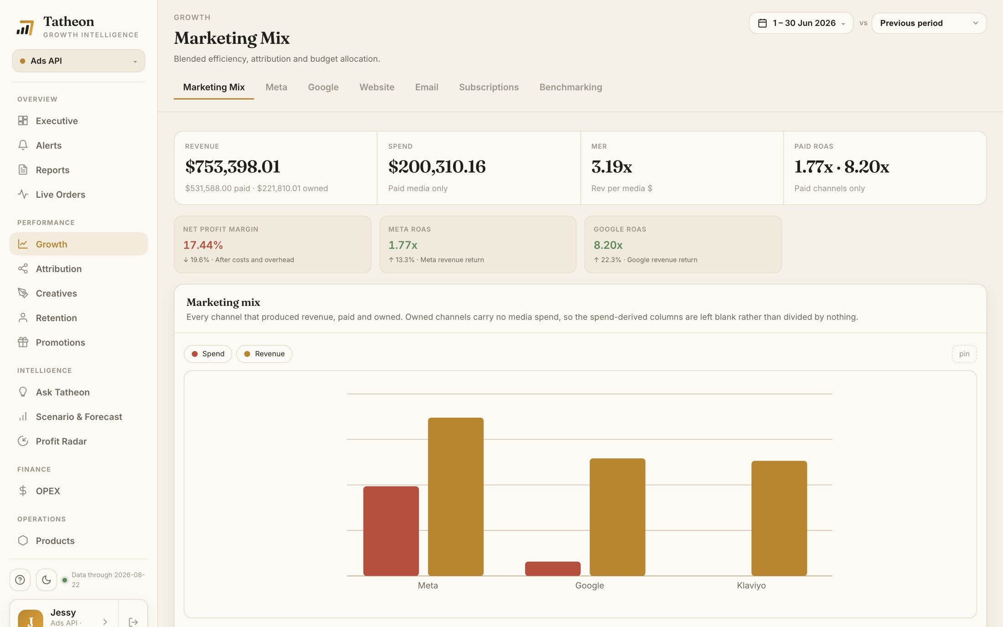1003x627 pixels.
Task: Click the Live Orders pulse icon
Action: [x=23, y=194]
